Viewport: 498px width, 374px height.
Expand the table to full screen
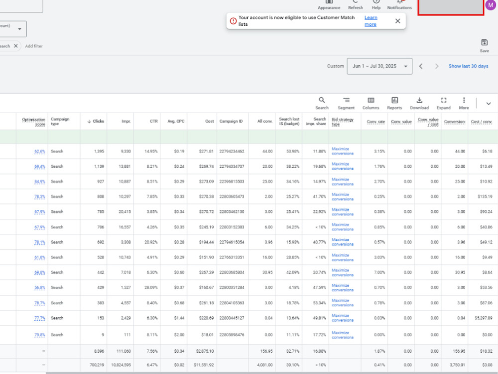coord(444,103)
